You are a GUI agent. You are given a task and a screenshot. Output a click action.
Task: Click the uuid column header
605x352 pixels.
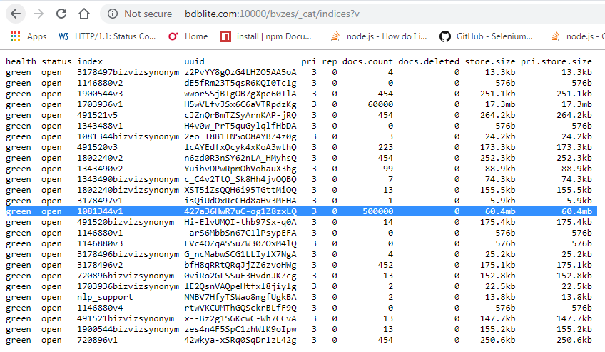pyautogui.click(x=195, y=62)
